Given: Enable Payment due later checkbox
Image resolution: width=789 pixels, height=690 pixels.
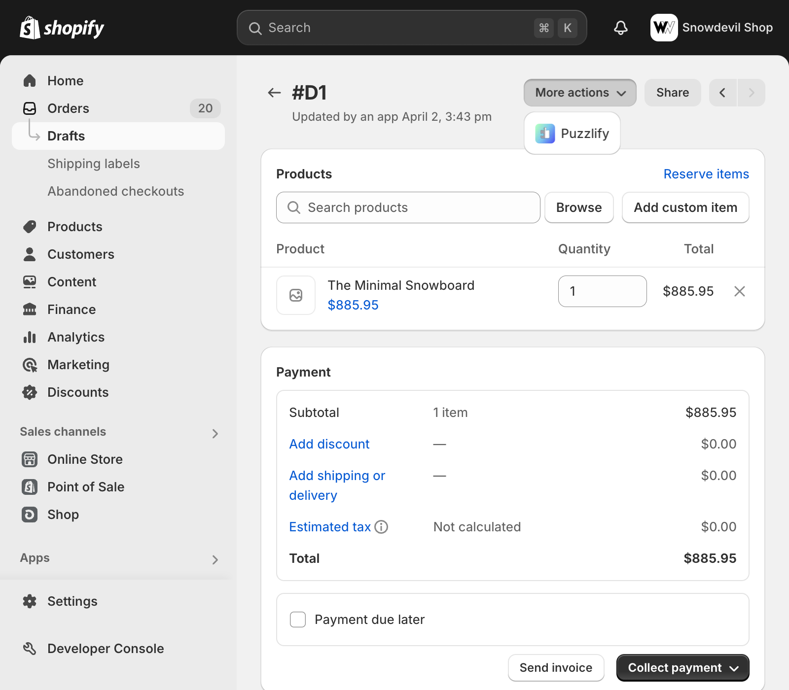Looking at the screenshot, I should point(298,620).
